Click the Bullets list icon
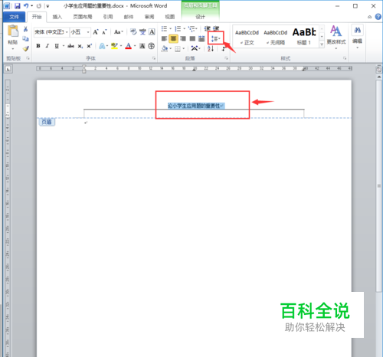The height and width of the screenshot is (357, 383). (164, 28)
